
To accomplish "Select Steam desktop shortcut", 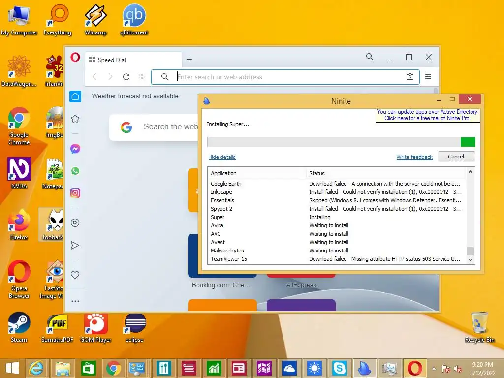I will 19,327.
